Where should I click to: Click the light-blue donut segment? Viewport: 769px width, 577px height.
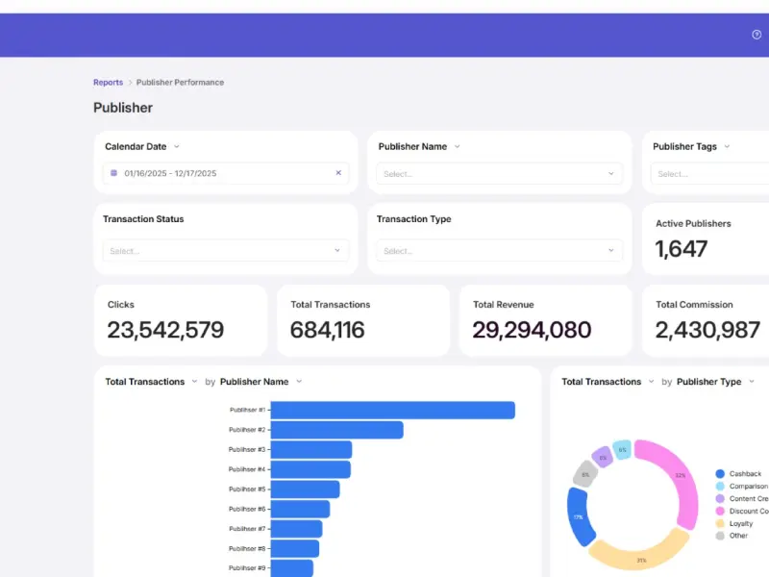[x=622, y=449]
